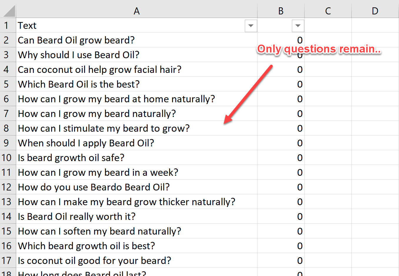Screen dimensions: 399x276
Task: Select column C by clicking its header
Action: [327, 11]
